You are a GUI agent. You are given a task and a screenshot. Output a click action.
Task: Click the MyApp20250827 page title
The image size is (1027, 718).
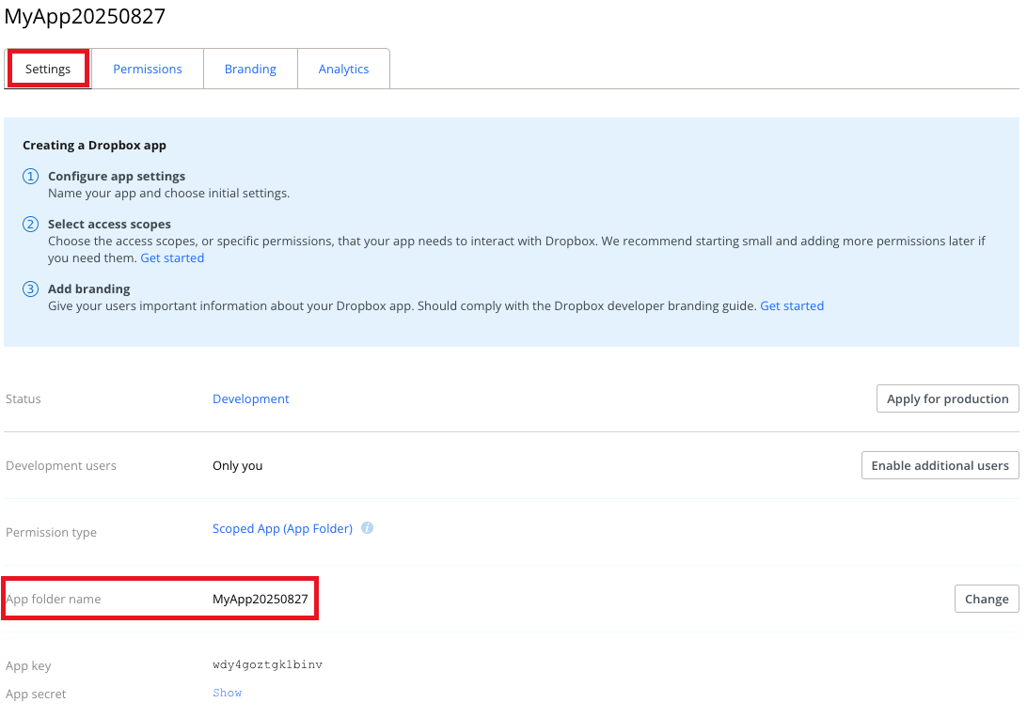[86, 16]
